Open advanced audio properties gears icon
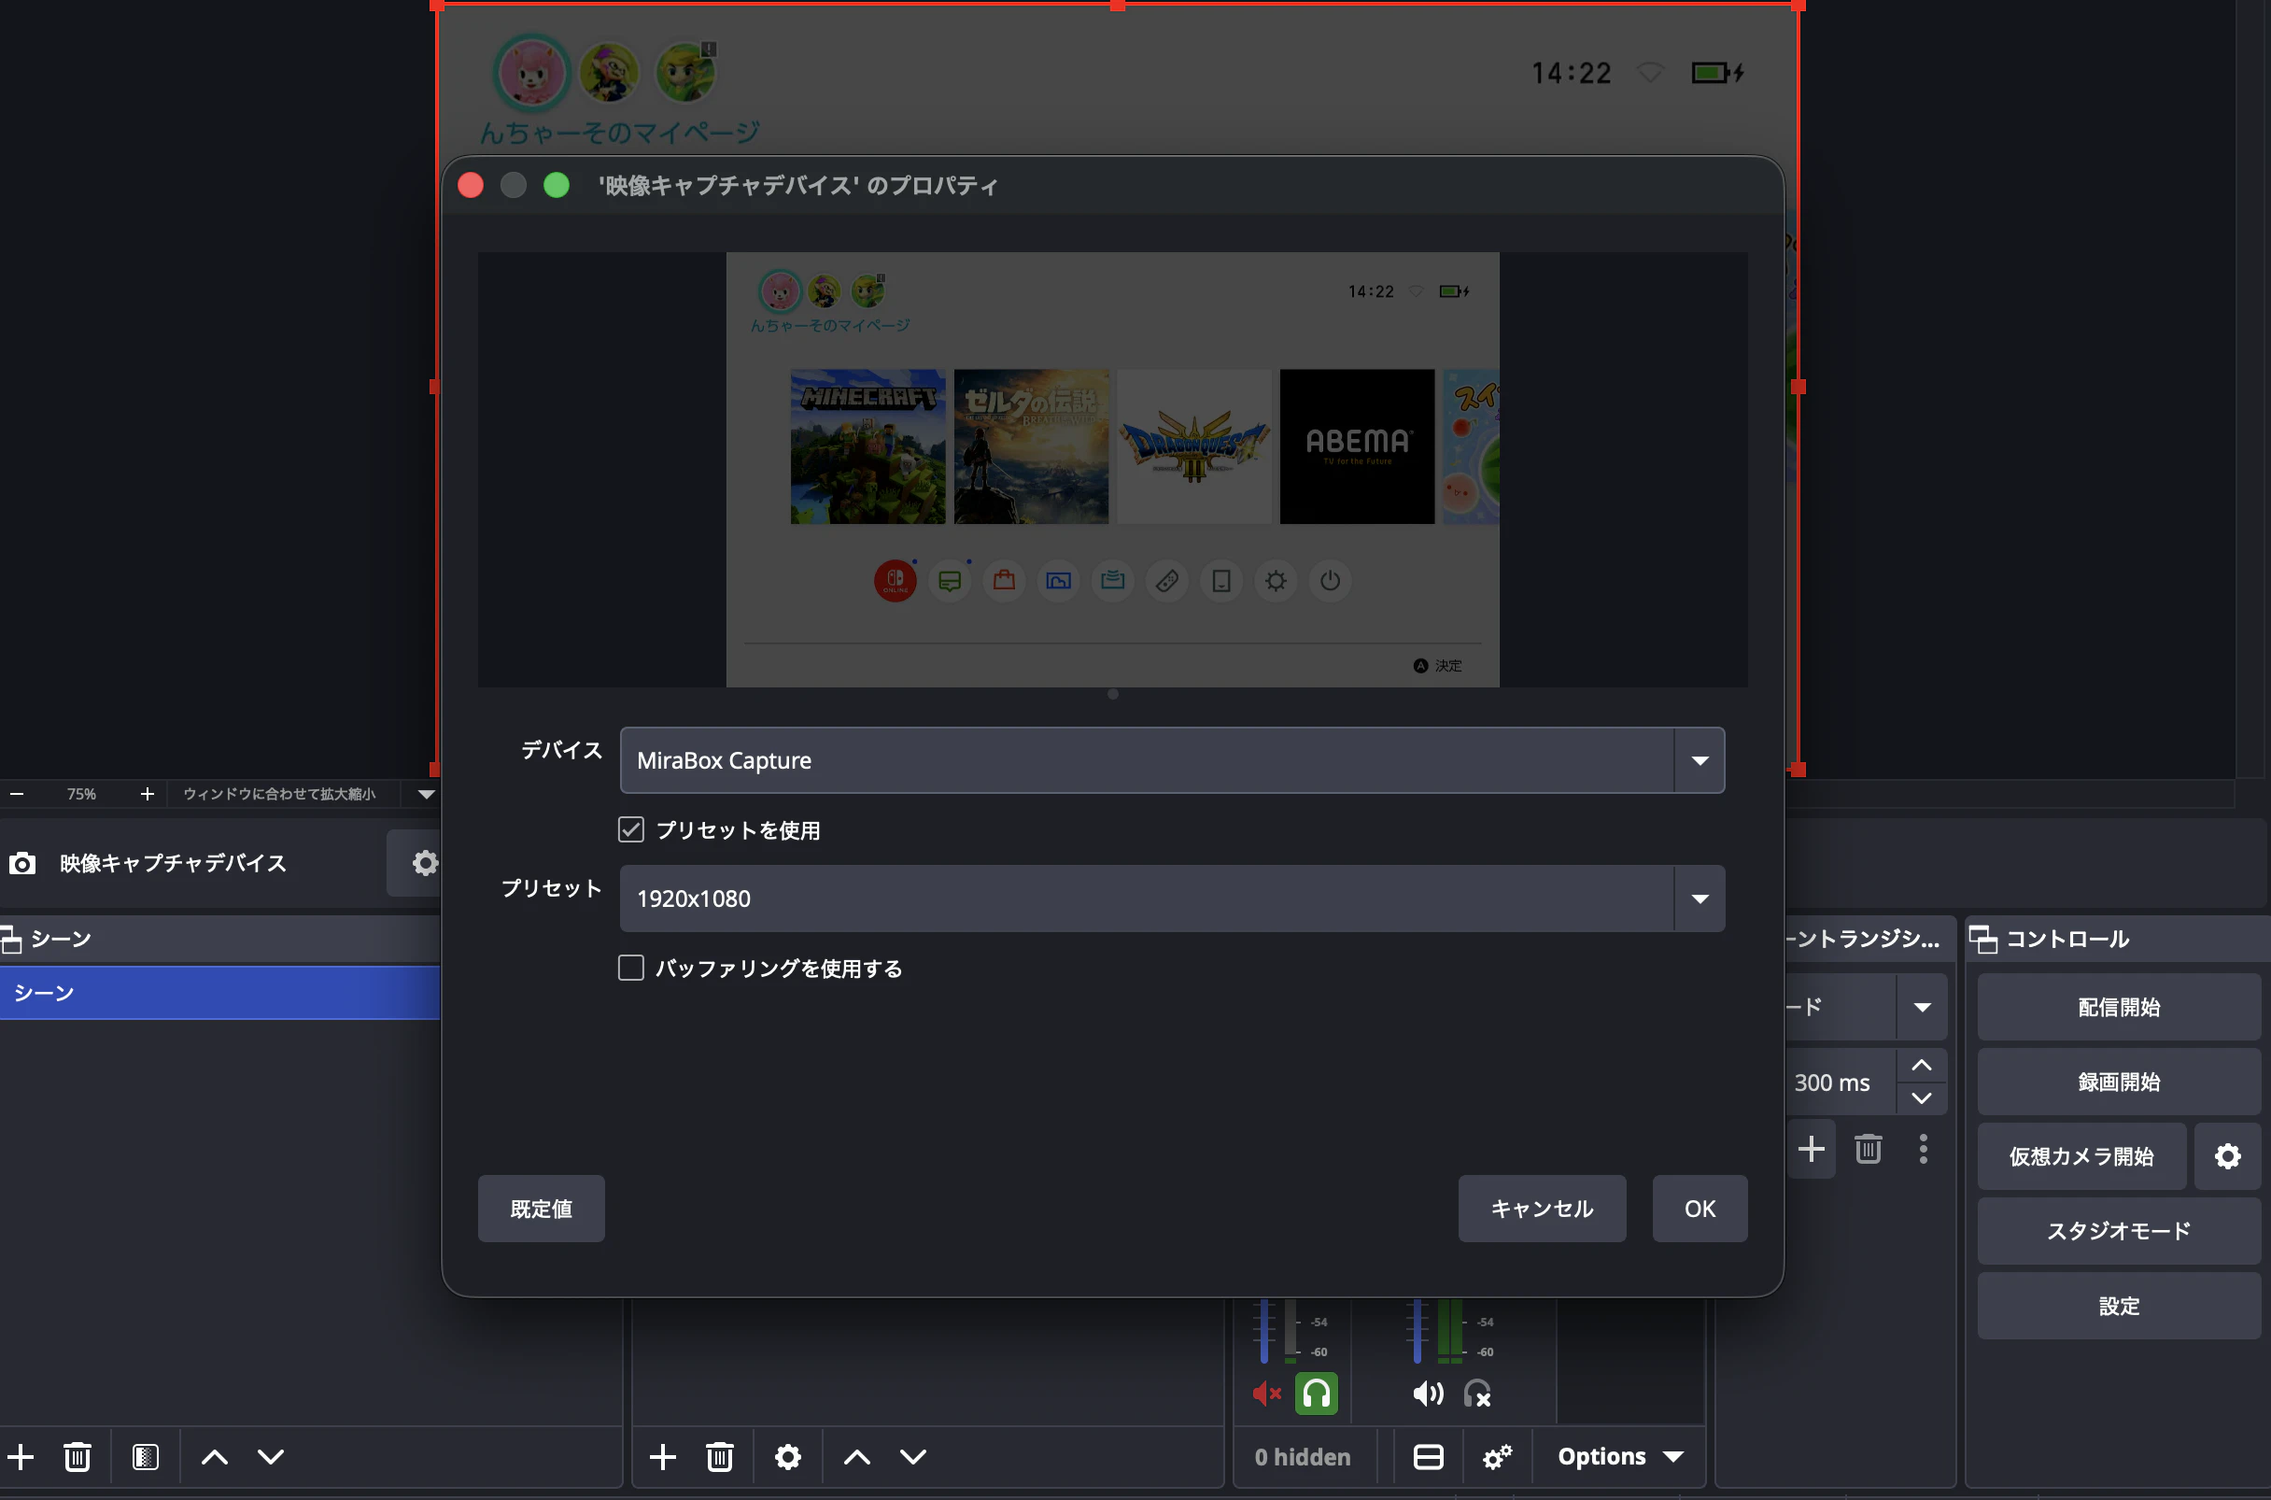Viewport: 2271px width, 1500px height. pos(1497,1456)
